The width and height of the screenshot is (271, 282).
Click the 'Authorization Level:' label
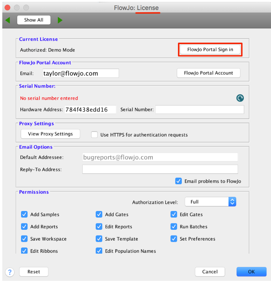155,202
